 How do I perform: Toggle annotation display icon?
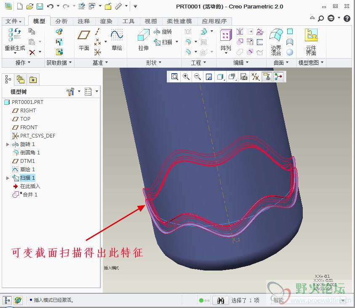tap(267, 77)
